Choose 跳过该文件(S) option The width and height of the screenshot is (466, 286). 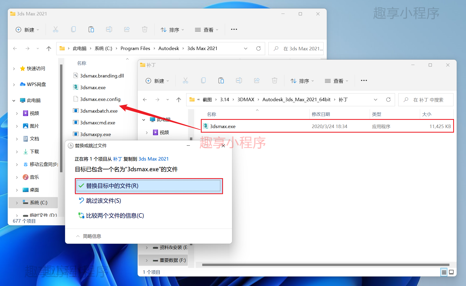pyautogui.click(x=100, y=201)
